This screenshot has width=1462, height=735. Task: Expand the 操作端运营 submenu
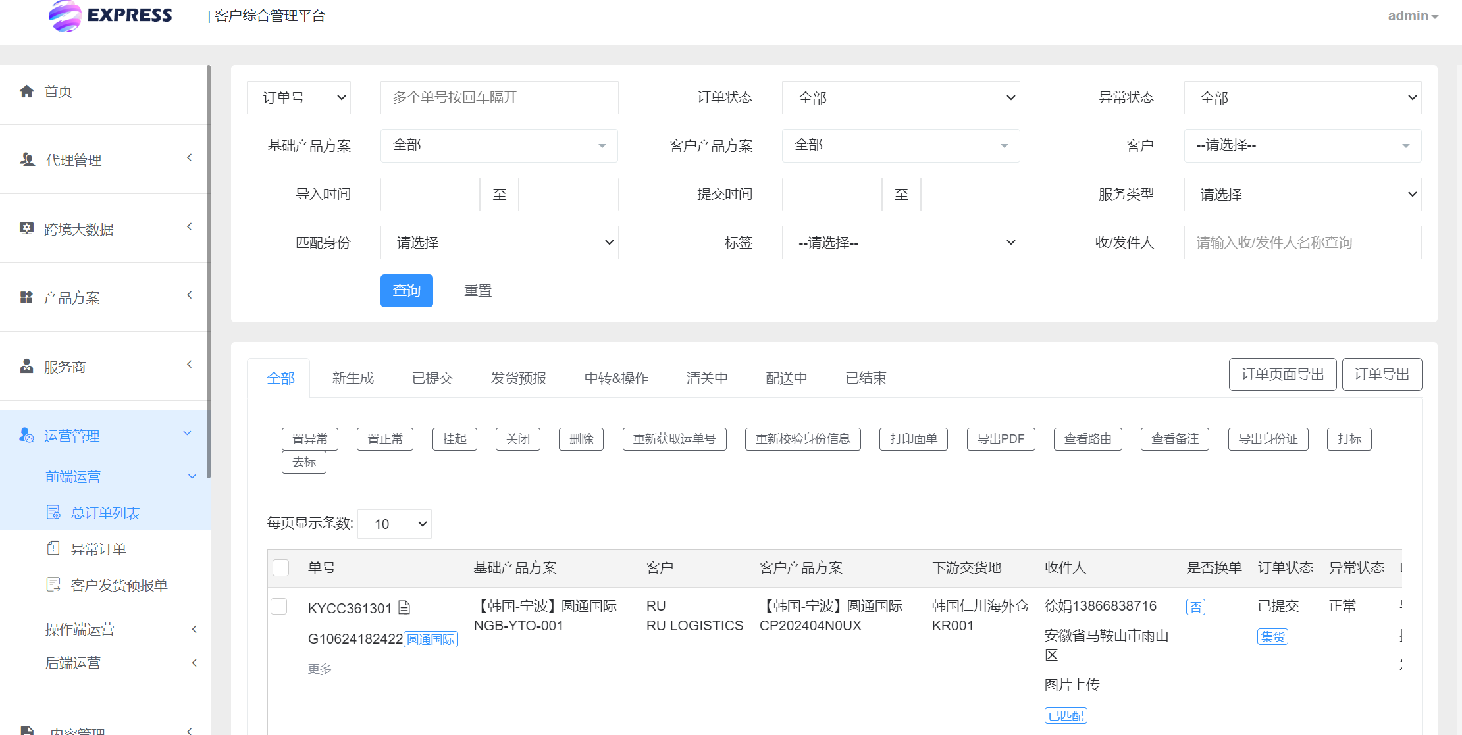(x=194, y=629)
